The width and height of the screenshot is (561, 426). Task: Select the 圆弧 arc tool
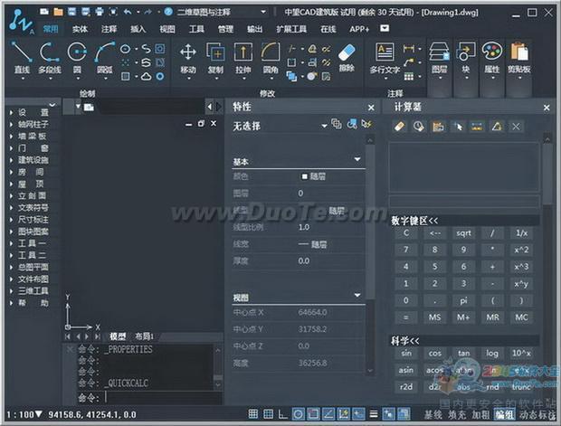point(104,57)
